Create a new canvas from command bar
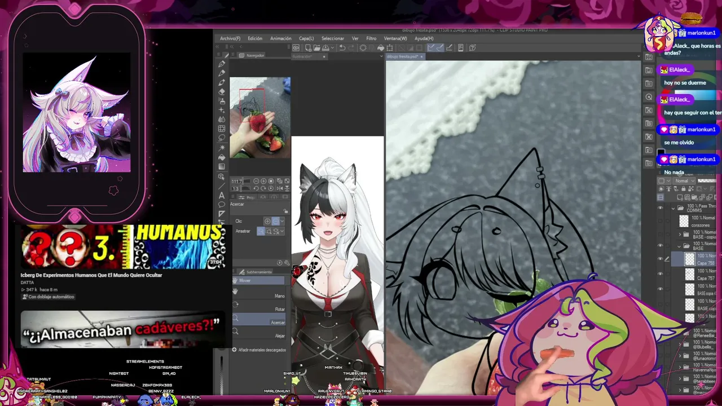The height and width of the screenshot is (406, 722). [309, 48]
